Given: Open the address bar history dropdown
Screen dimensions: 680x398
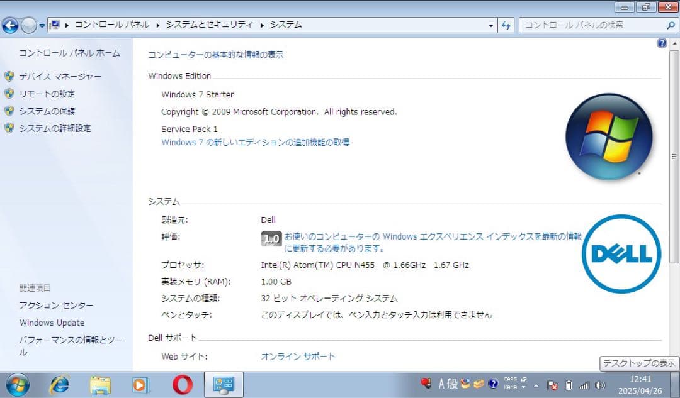Looking at the screenshot, I should pyautogui.click(x=490, y=25).
